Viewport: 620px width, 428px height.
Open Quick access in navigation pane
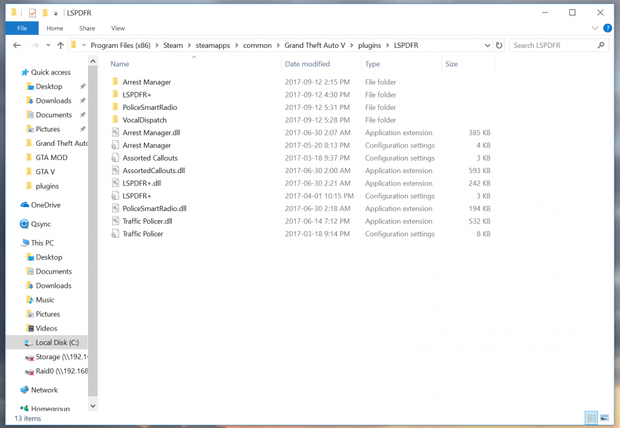coord(51,72)
